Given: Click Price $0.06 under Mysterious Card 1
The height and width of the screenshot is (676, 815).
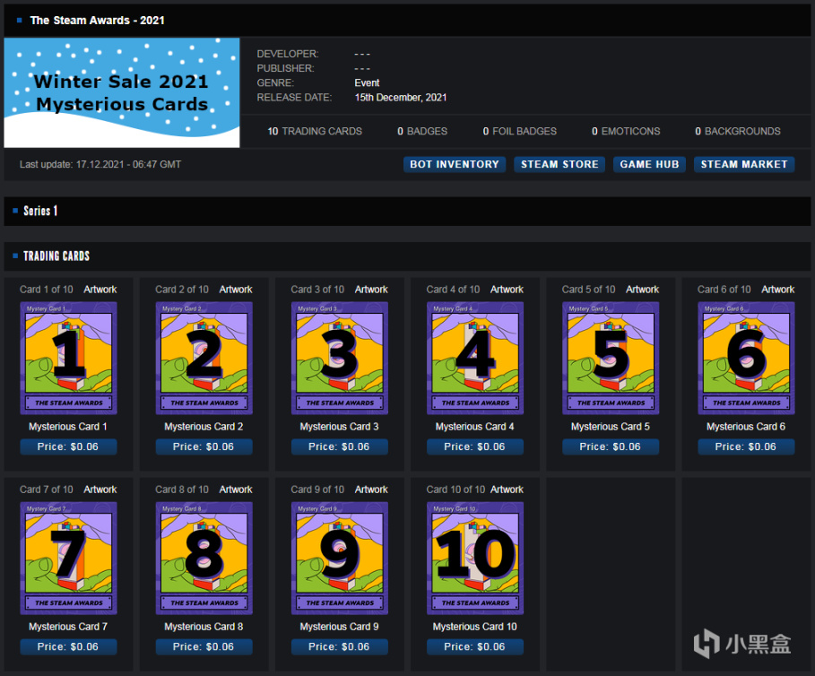Looking at the screenshot, I should pyautogui.click(x=69, y=446).
